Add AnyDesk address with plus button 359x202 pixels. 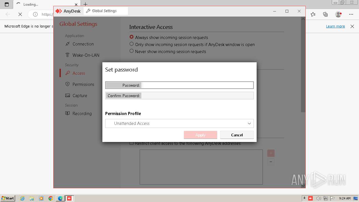coord(271,153)
